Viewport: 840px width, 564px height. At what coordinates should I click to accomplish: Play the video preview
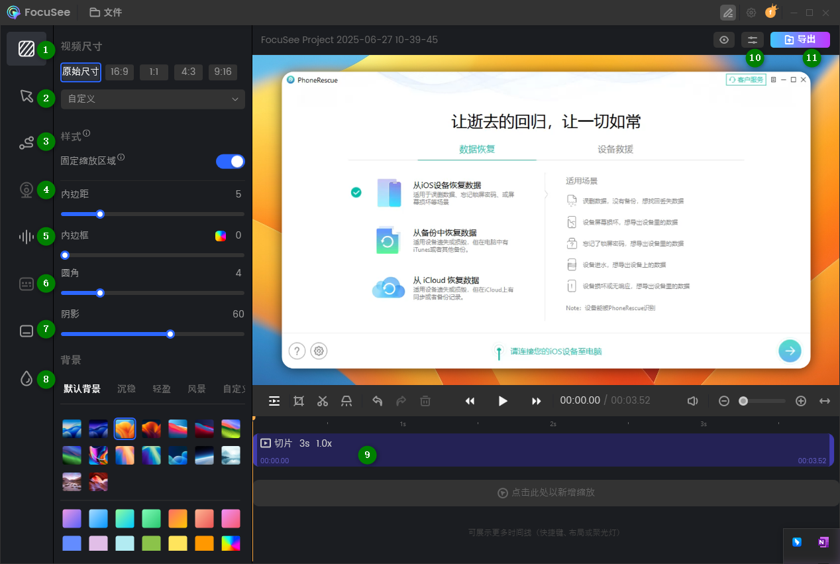503,401
